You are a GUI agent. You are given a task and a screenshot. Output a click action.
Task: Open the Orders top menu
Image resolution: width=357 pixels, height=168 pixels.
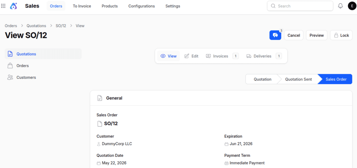coord(56,6)
